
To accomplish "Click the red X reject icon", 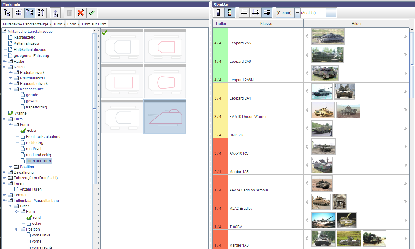I will click(81, 13).
